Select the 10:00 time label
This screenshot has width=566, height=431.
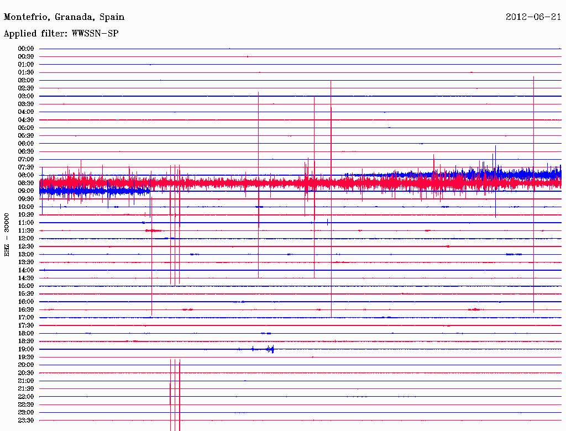(x=26, y=207)
